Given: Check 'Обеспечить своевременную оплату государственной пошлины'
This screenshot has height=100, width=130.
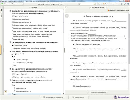Looking at the screenshot, I should point(12,31).
